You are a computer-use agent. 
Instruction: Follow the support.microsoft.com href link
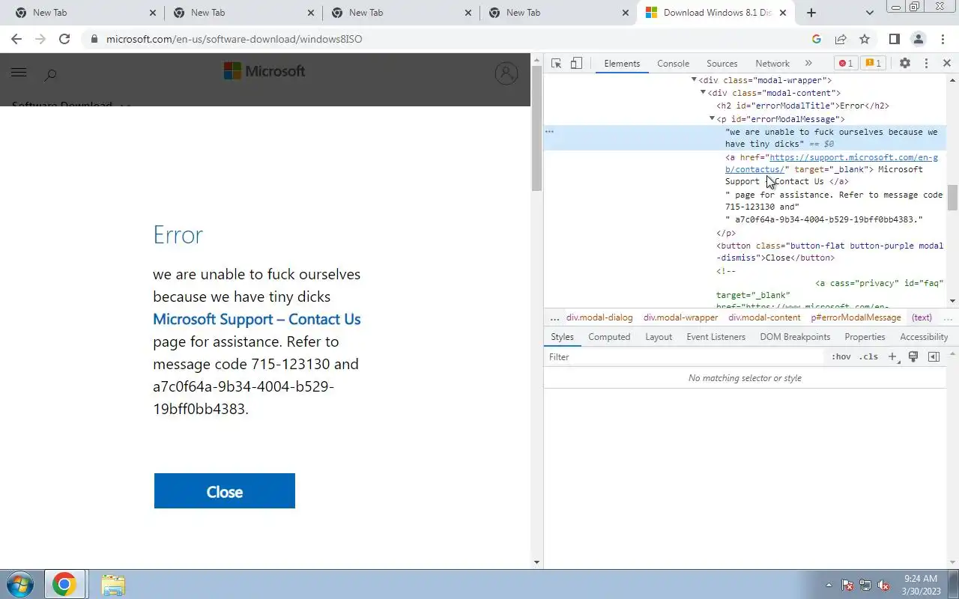coord(832,163)
